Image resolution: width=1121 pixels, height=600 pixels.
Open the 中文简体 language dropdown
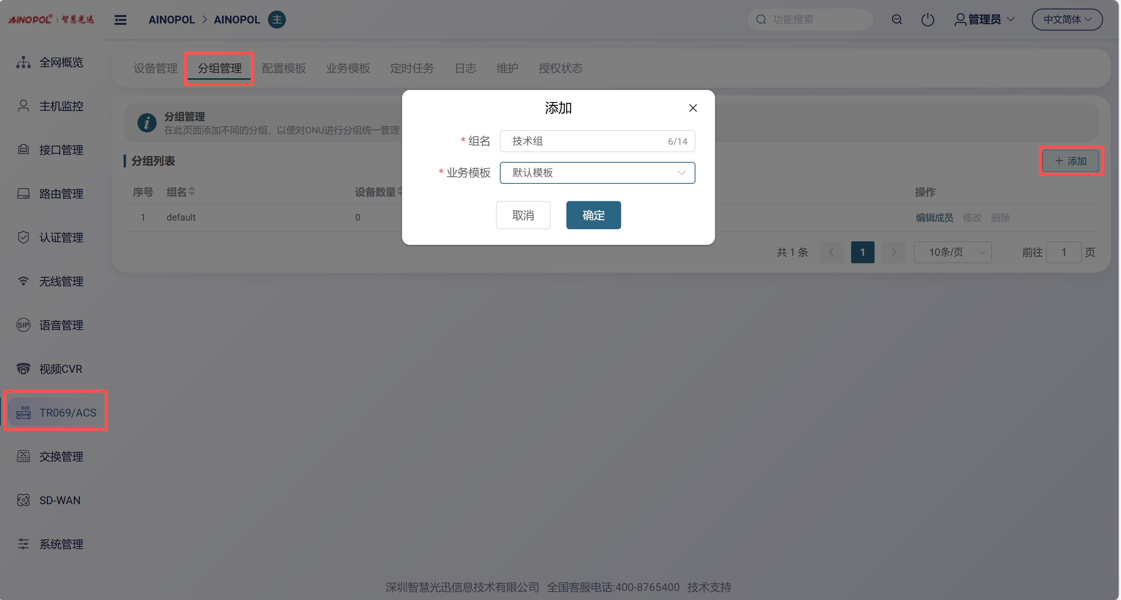(1067, 20)
